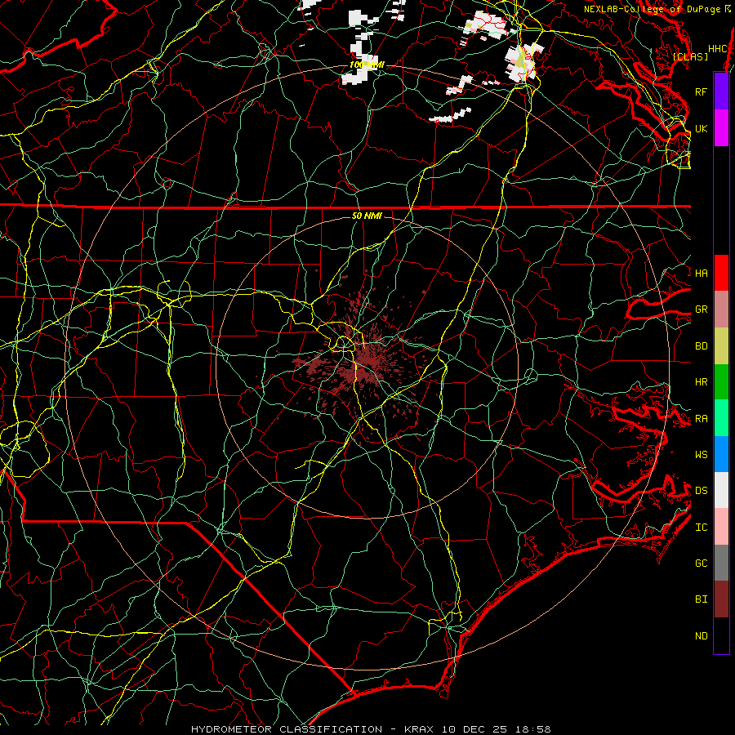The image size is (735, 735).
Task: Click the GR legend label
Action: pos(701,310)
